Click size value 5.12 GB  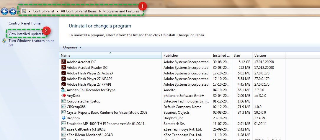click(244, 62)
